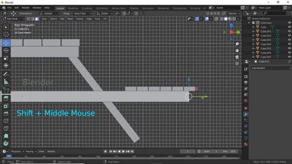Screen dimensions: 292x164
Task: Jump to the end frame
Action: point(132,151)
